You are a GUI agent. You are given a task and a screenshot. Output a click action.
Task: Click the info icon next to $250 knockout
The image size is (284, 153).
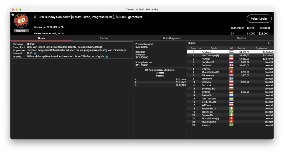pos(35,53)
